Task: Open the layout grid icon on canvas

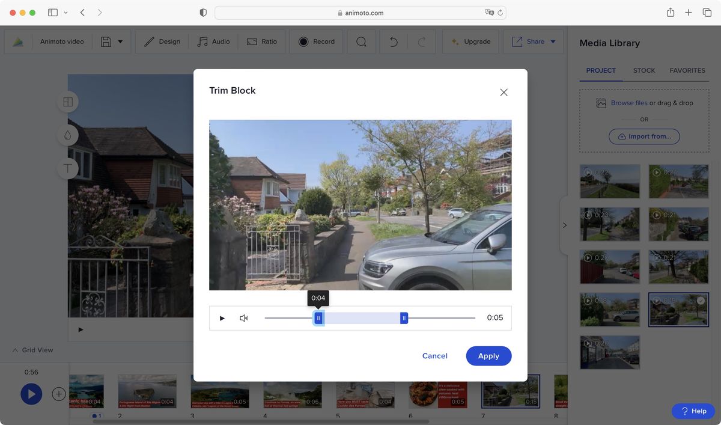Action: [x=68, y=102]
